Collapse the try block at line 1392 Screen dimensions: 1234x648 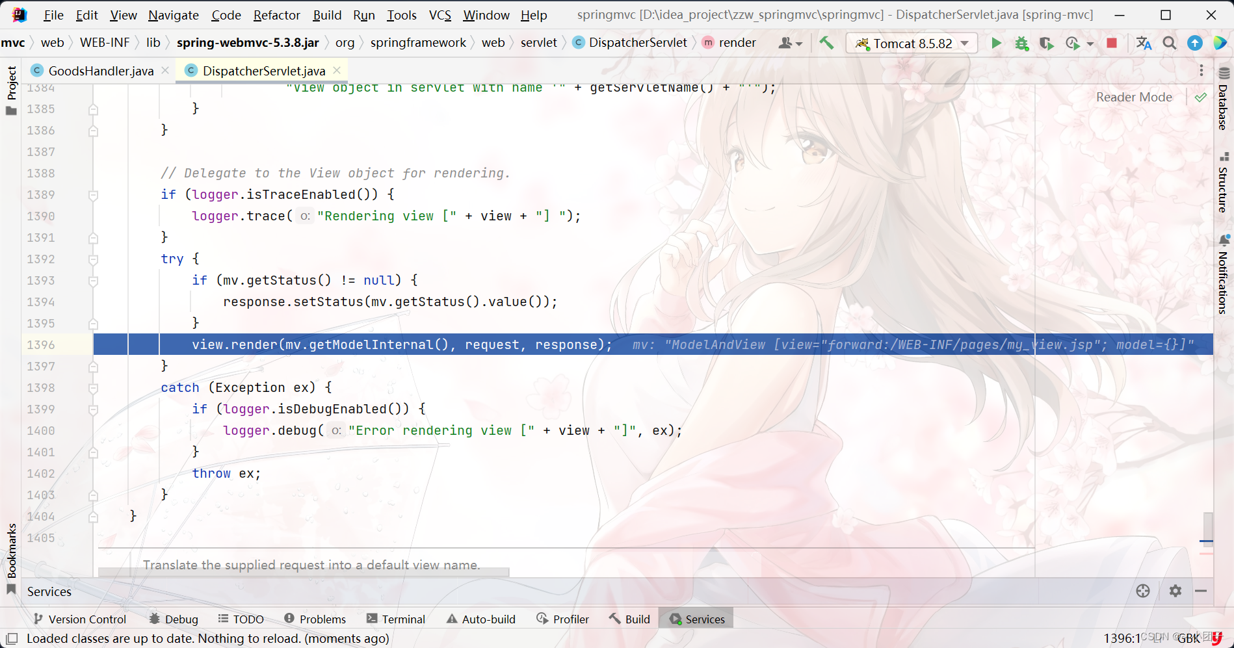[93, 259]
